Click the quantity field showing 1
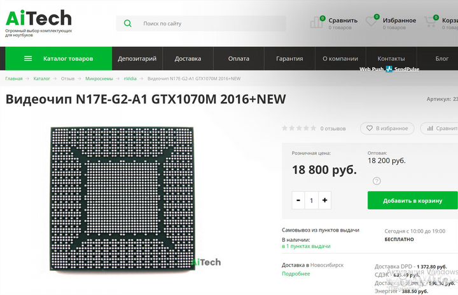458x295 pixels. click(x=311, y=200)
